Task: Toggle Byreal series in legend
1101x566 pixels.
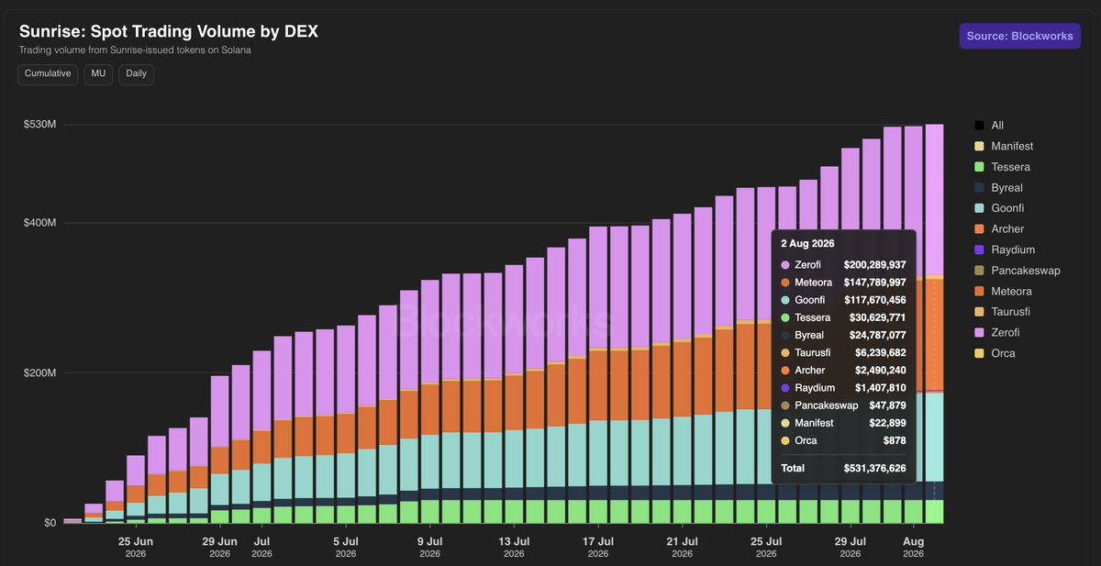Action: tap(998, 188)
